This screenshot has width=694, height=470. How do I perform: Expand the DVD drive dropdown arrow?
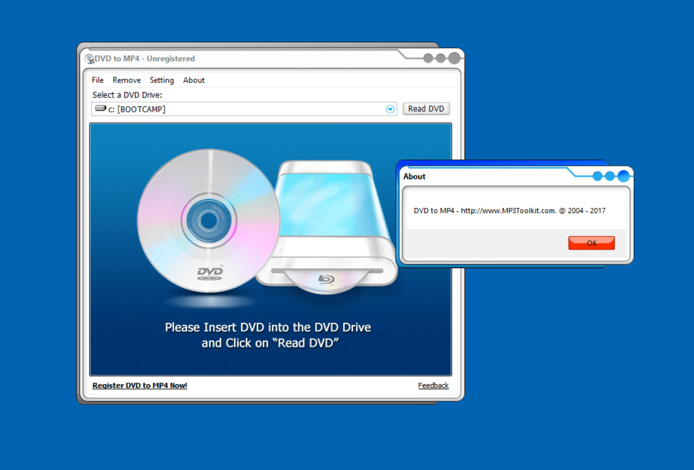click(390, 109)
